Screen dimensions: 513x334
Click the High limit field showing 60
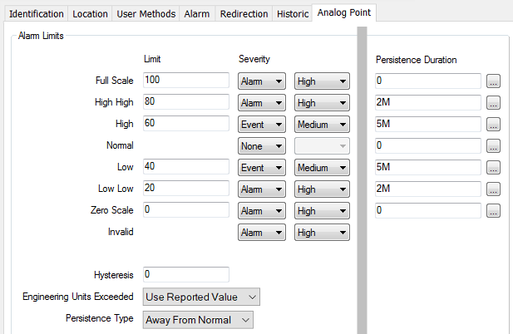185,124
